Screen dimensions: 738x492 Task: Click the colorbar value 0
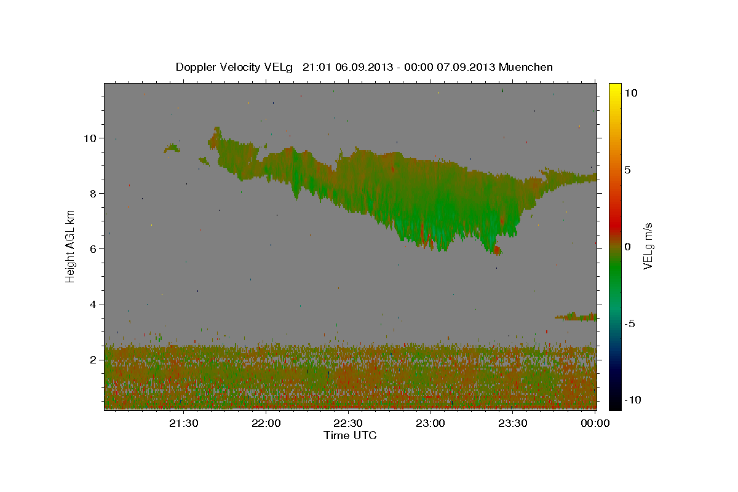627,247
